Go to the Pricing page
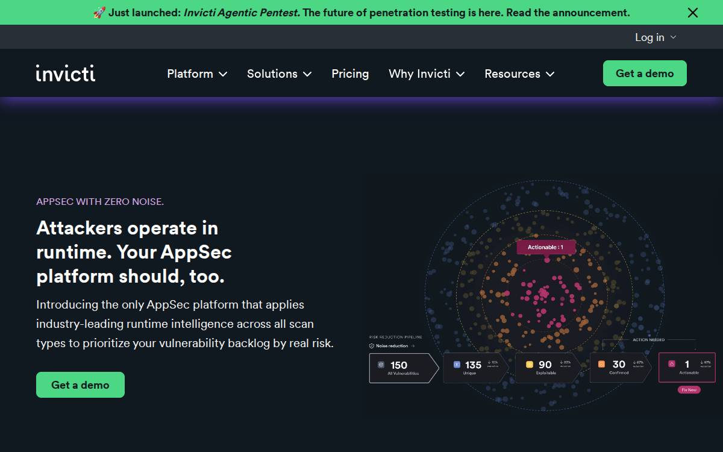Image resolution: width=723 pixels, height=452 pixels. tap(350, 74)
